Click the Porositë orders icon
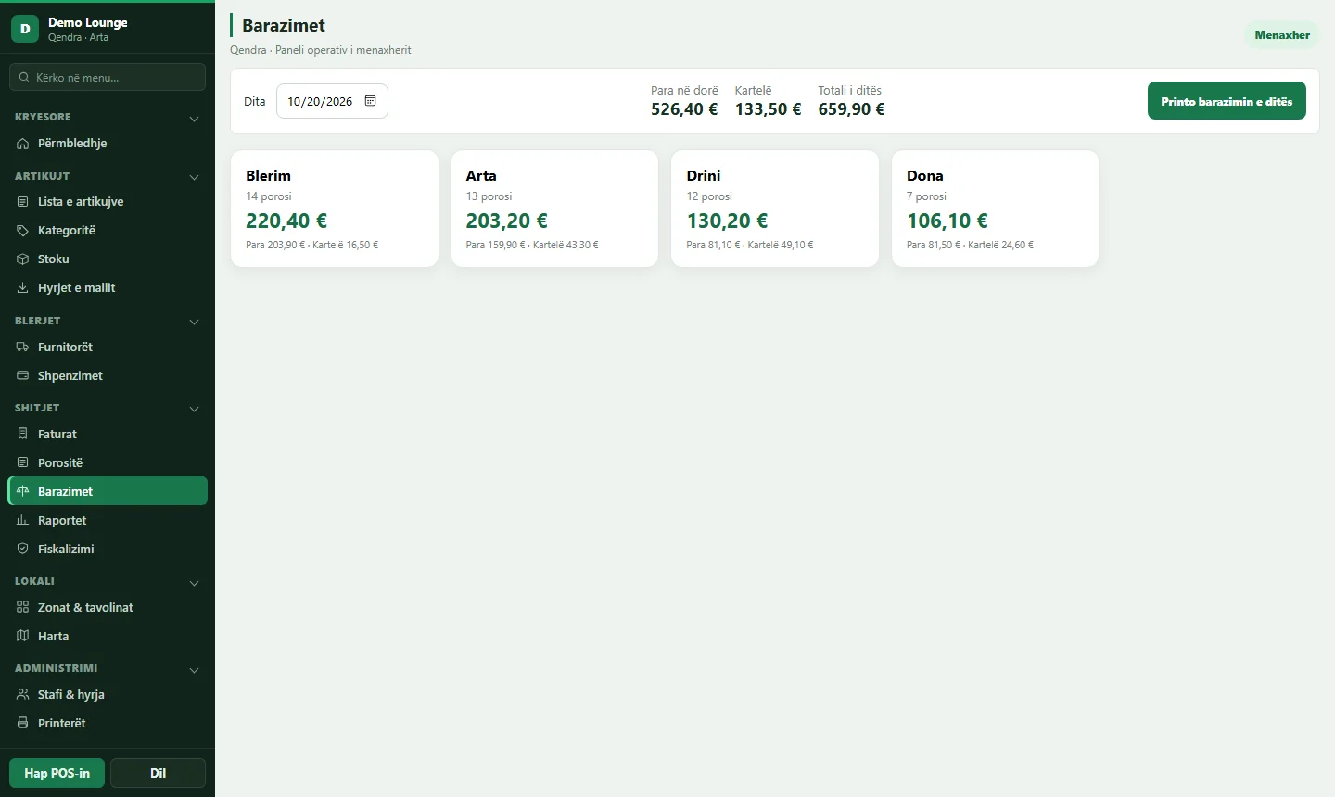The width and height of the screenshot is (1335, 797). pos(23,463)
